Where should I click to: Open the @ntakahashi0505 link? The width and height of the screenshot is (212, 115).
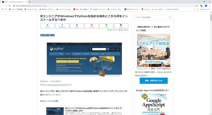coord(58,85)
